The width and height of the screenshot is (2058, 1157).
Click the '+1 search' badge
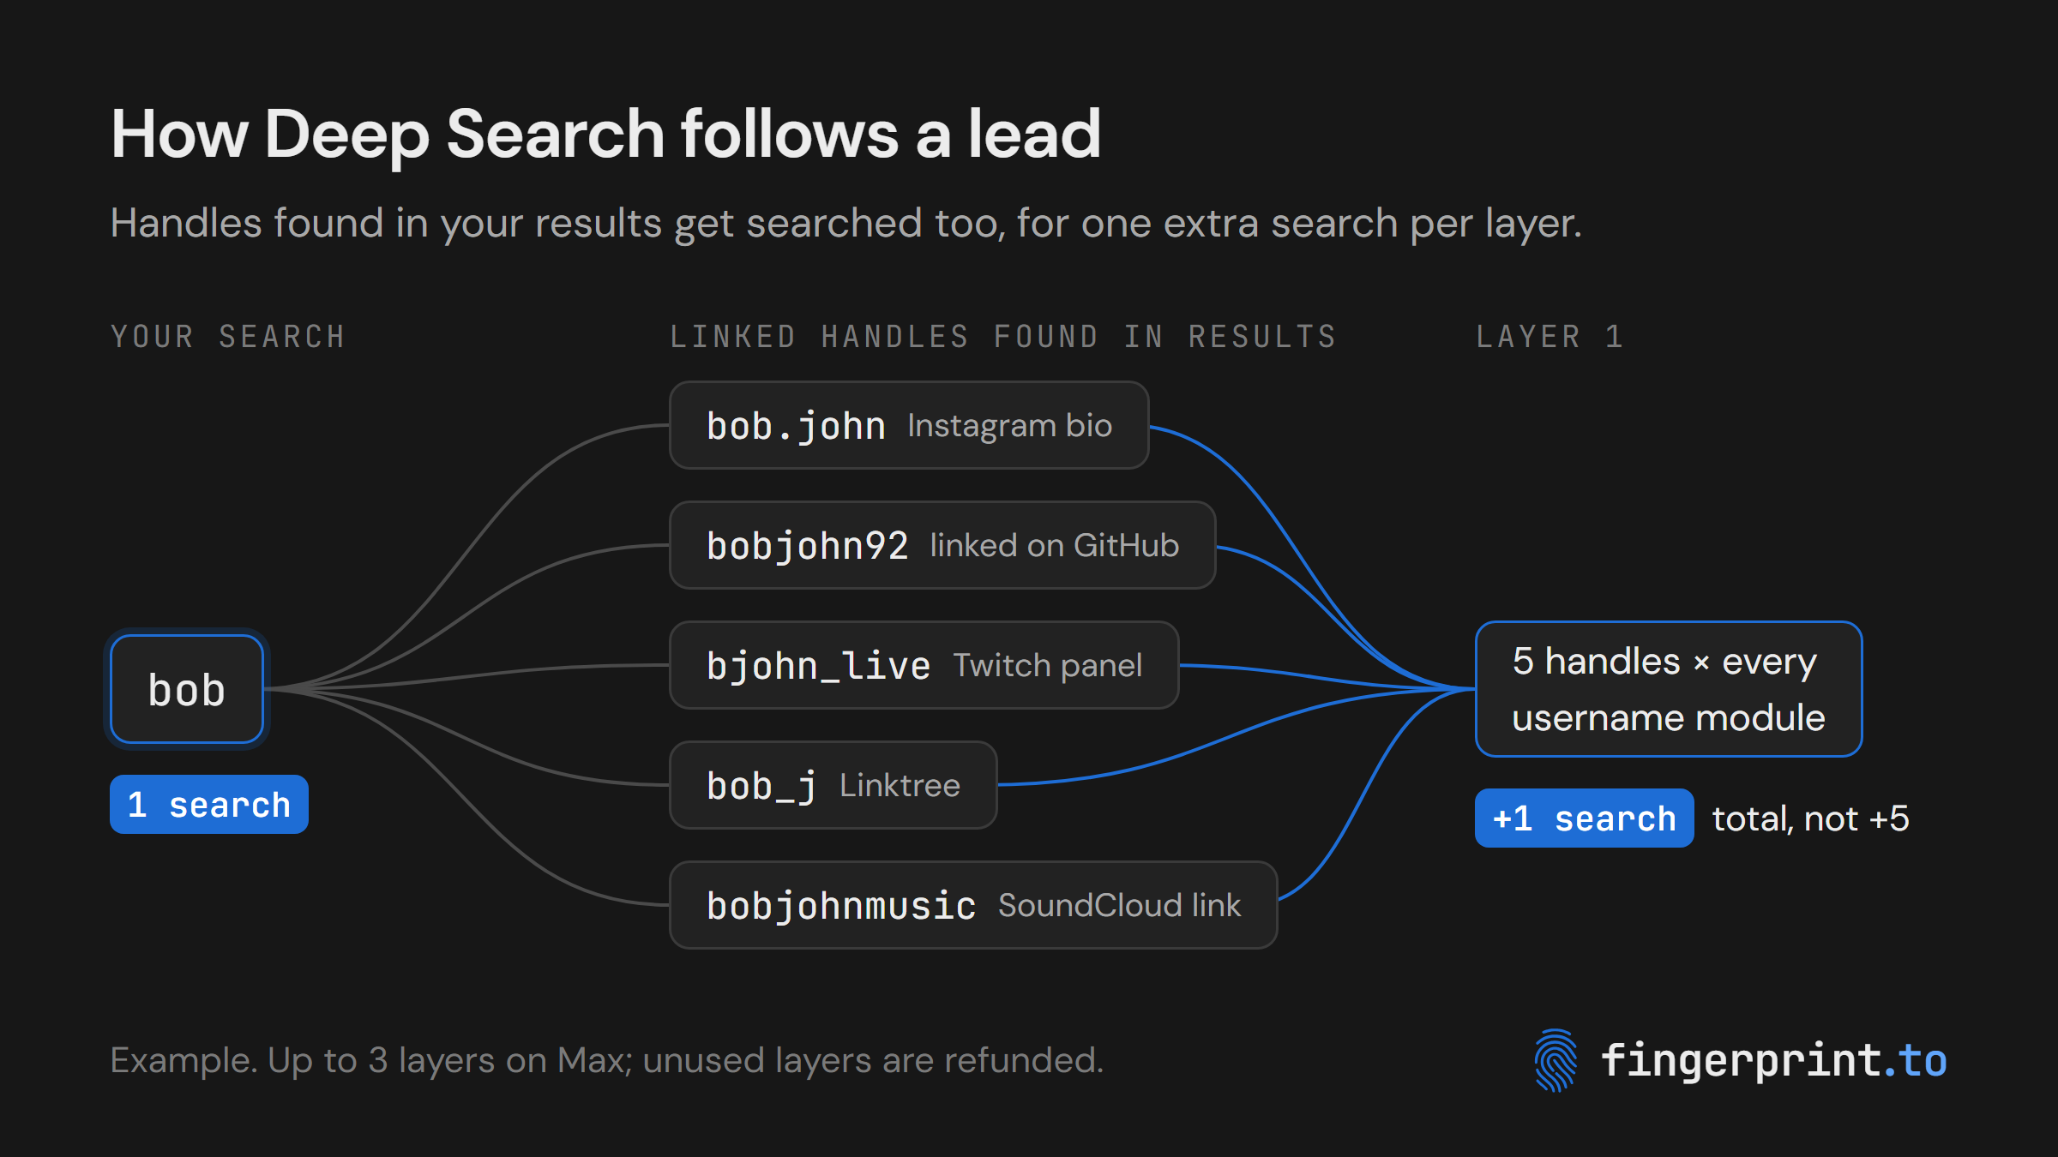point(1585,818)
